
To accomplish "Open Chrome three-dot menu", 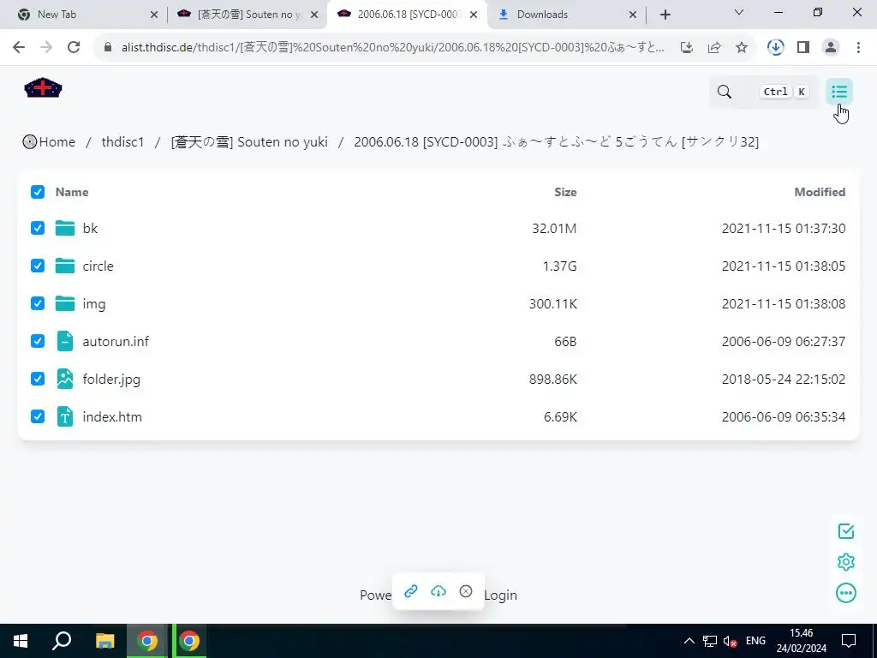I will [x=858, y=48].
